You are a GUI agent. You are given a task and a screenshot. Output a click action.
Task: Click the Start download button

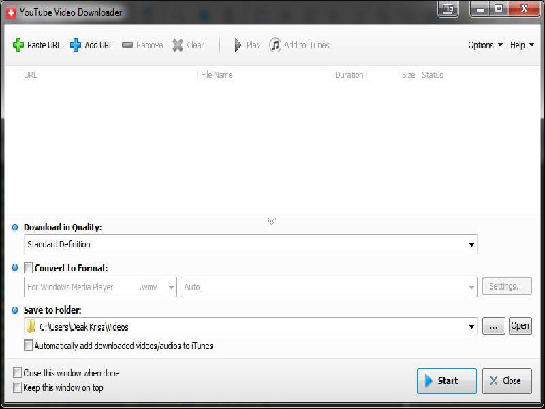447,381
